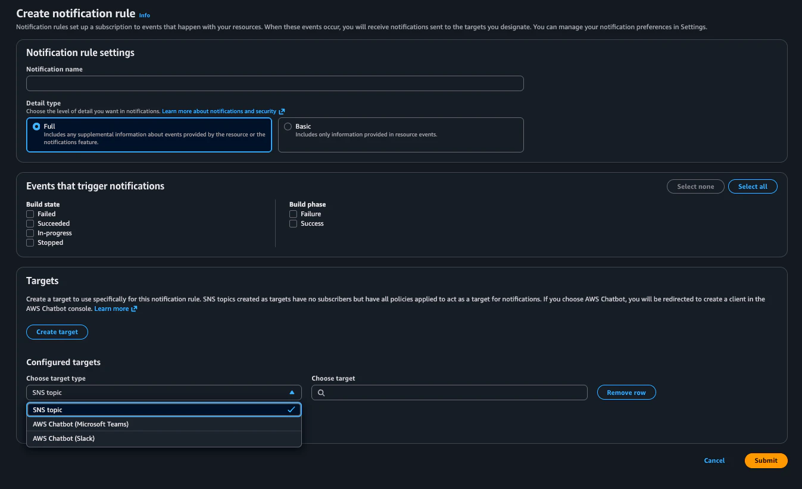Select the Full detail type radio button
The image size is (802, 489).
(37, 126)
